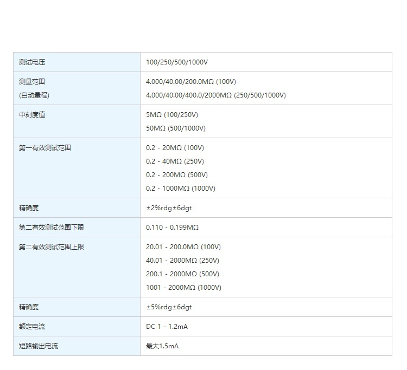The image size is (407, 370).
Task: Click the 第一有效测试范围 label
Action: 45,148
